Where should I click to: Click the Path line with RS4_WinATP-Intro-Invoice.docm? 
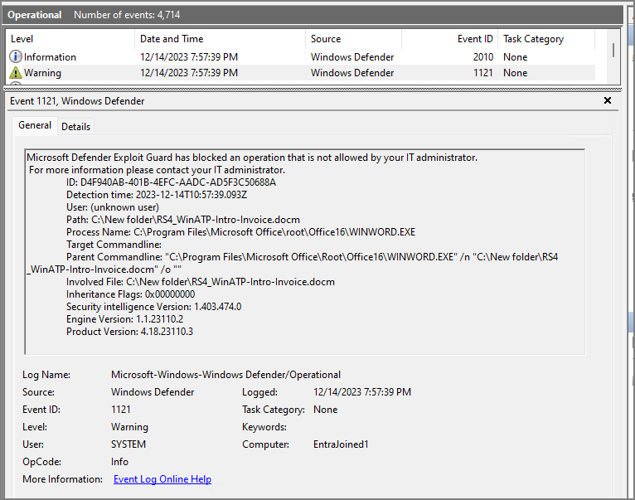(x=183, y=220)
